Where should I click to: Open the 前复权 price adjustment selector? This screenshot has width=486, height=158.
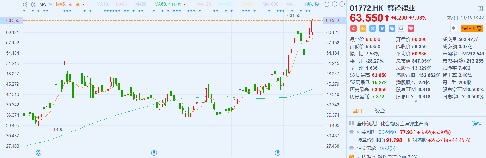pyautogui.click(x=312, y=4)
